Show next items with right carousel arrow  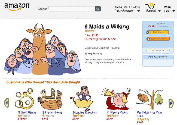[171, 103]
